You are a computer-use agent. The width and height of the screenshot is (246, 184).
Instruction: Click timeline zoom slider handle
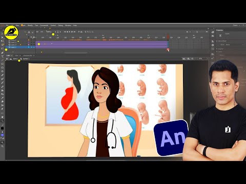(197, 32)
